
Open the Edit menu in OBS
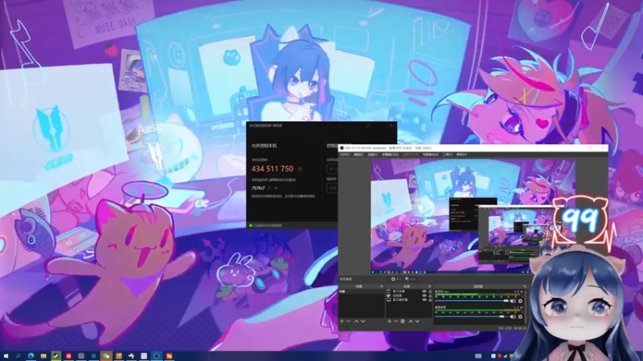tap(358, 155)
